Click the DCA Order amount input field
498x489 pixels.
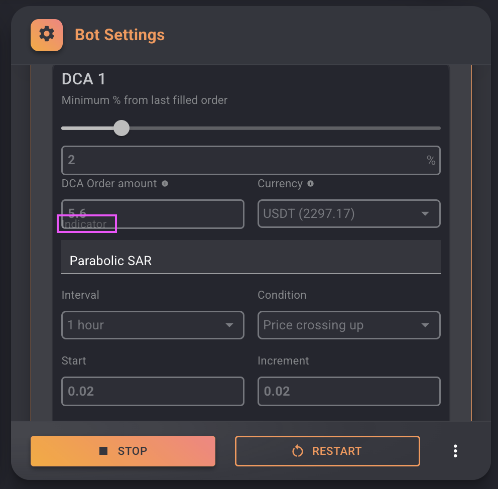[153, 214]
